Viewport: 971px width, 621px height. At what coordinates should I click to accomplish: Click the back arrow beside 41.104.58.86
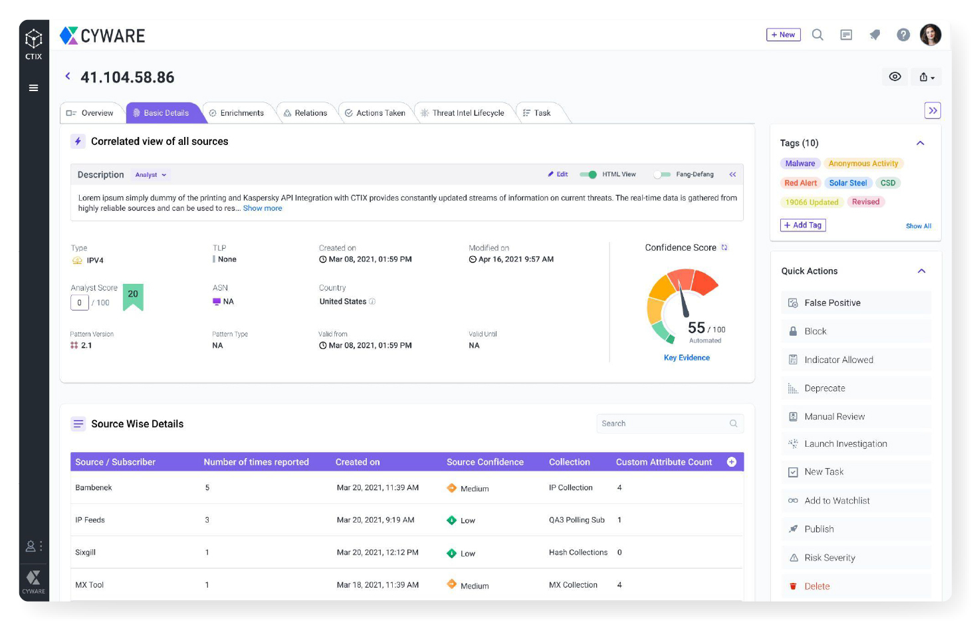[68, 76]
